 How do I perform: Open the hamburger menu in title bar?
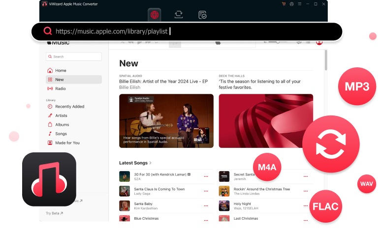click(300, 4)
